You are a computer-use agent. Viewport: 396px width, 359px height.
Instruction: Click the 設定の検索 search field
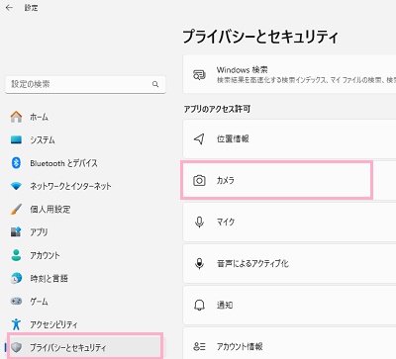pyautogui.click(x=85, y=84)
